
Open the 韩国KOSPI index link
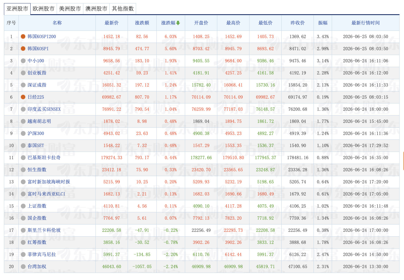38,49
